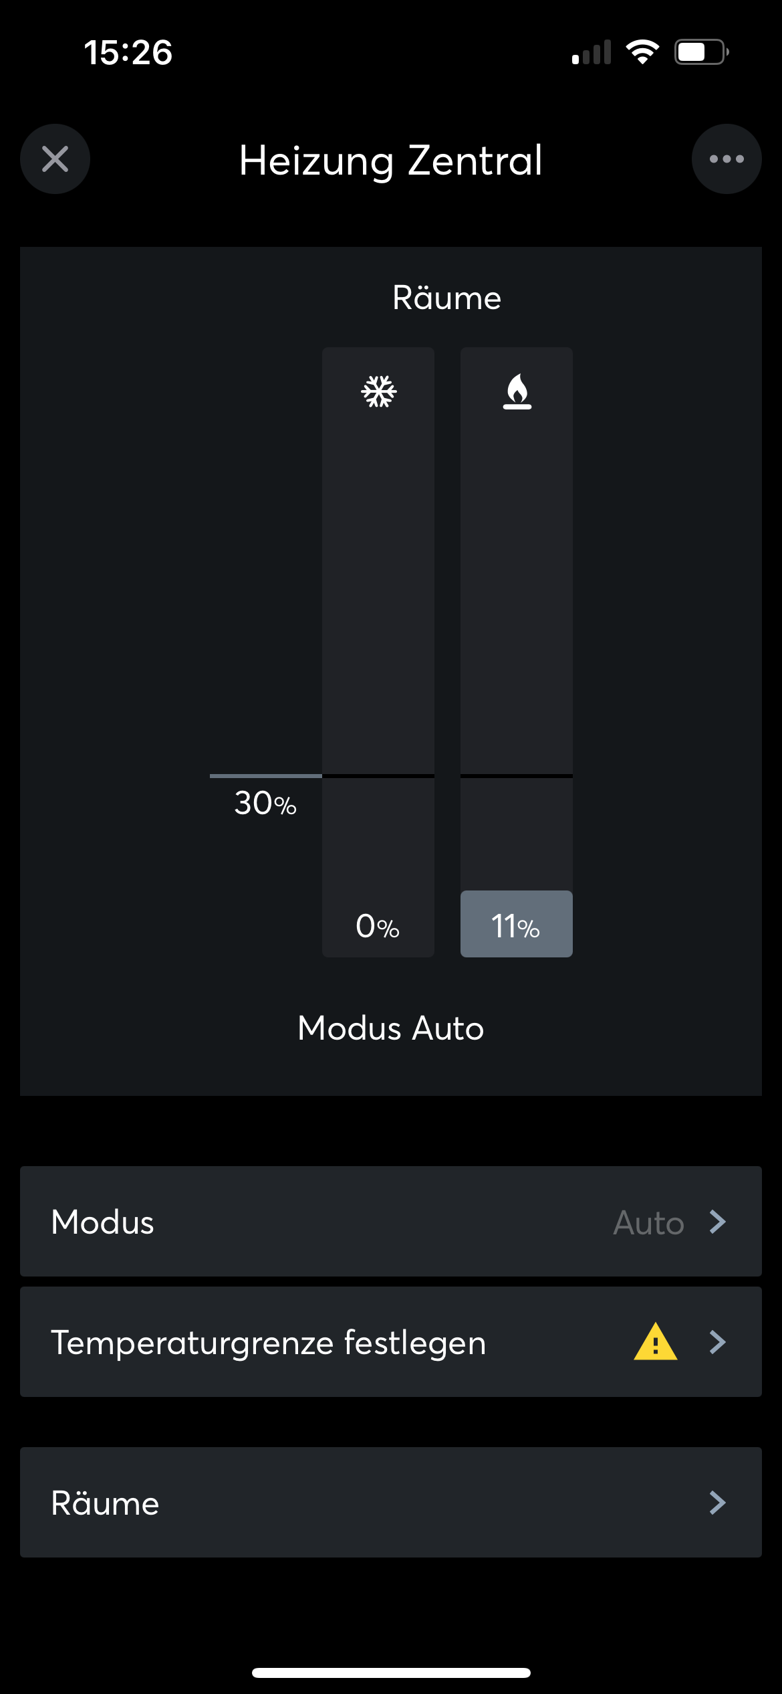Tap the yellow warning triangle icon
The height and width of the screenshot is (1694, 782).
655,1341
